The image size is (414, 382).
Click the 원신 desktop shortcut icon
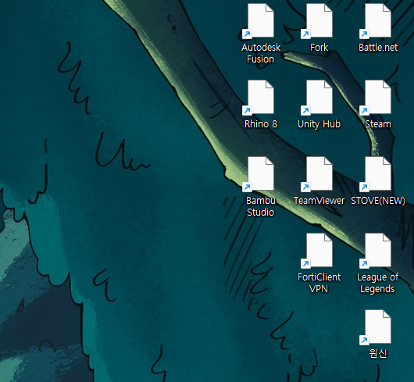click(376, 327)
